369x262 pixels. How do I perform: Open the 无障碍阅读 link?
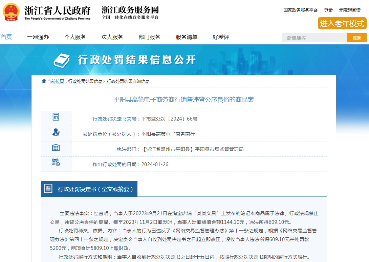point(350,10)
